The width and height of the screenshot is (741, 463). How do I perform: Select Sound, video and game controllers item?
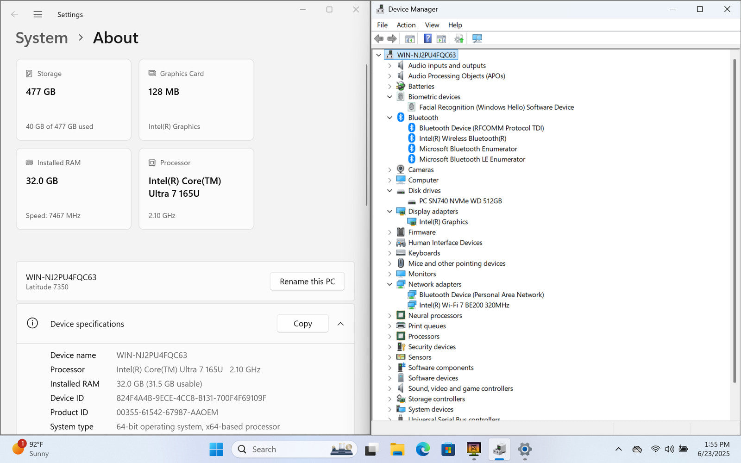[460, 388]
